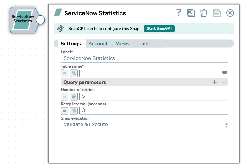Click SnapGPT icon beside Number of retries
Viewport: 241px width, 164px height.
coord(74,96)
